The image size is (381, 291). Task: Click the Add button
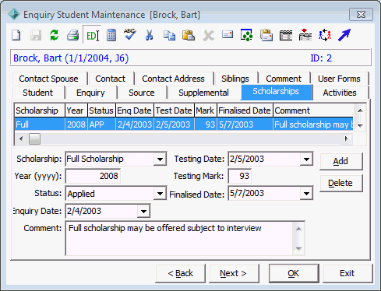340,161
